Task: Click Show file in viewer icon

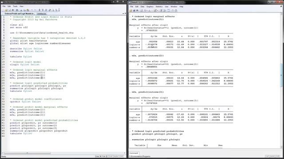Action: [x=50, y=10]
